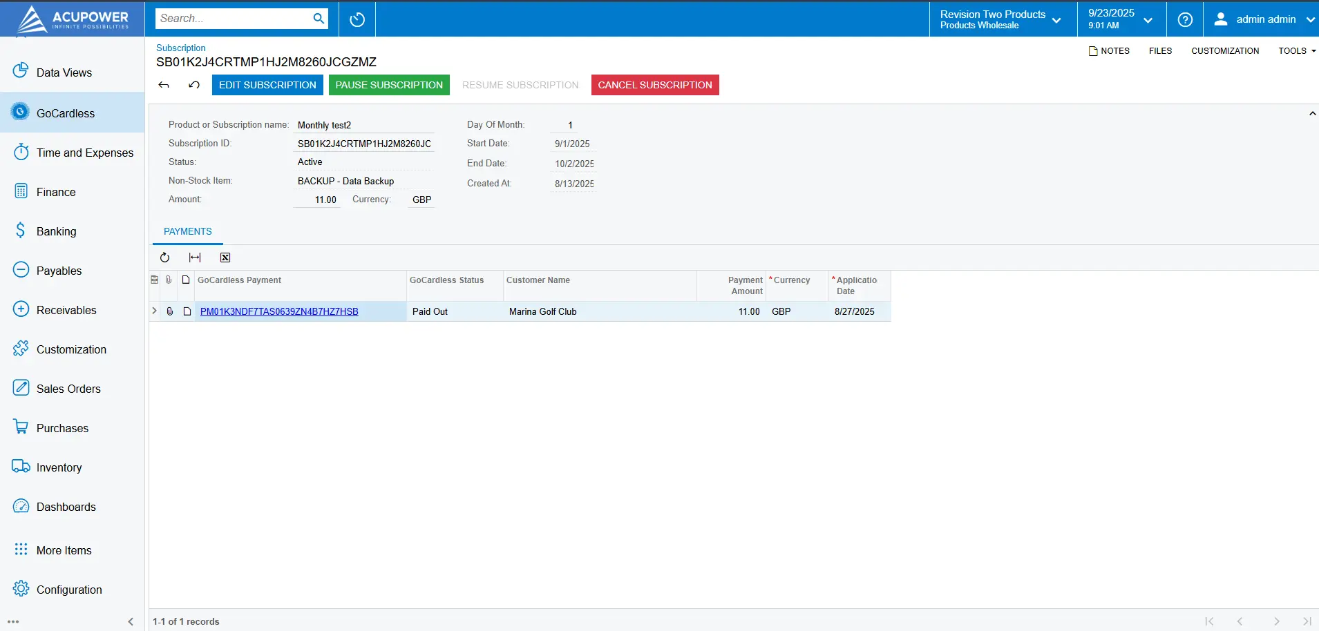The height and width of the screenshot is (631, 1319).
Task: Refresh the payments grid
Action: point(164,258)
